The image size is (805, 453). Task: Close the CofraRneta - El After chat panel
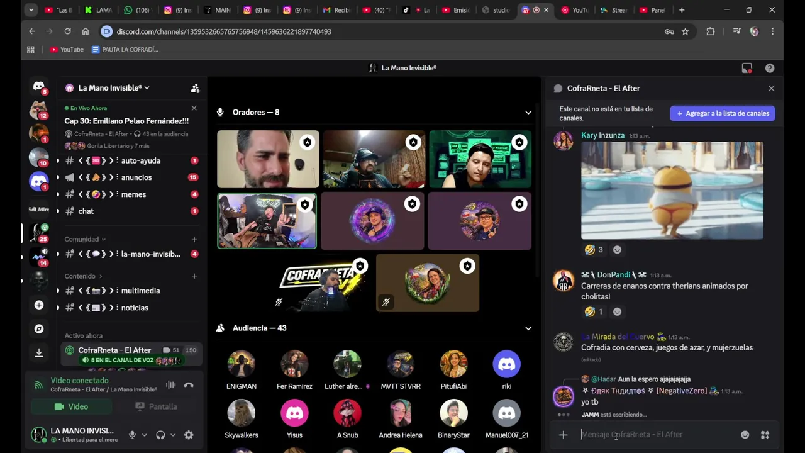click(771, 88)
